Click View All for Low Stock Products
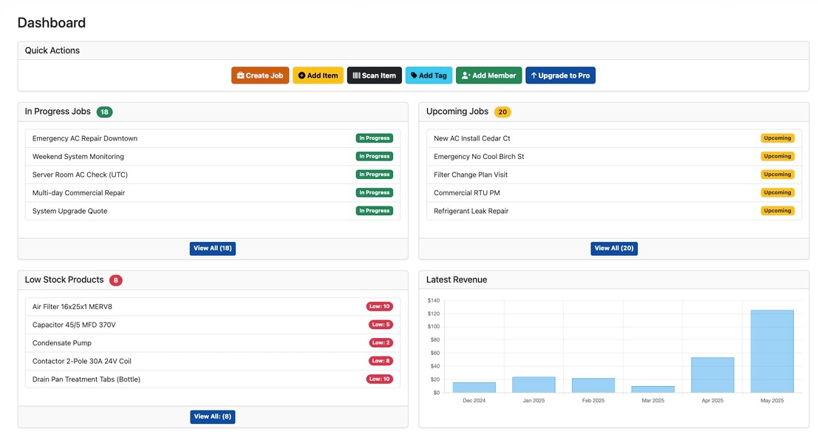The height and width of the screenshot is (443, 818). [x=213, y=416]
